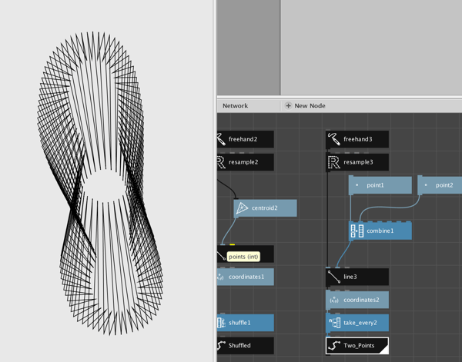The height and width of the screenshot is (362, 462).
Task: Select the freehand2 node label
Action: [x=243, y=139]
